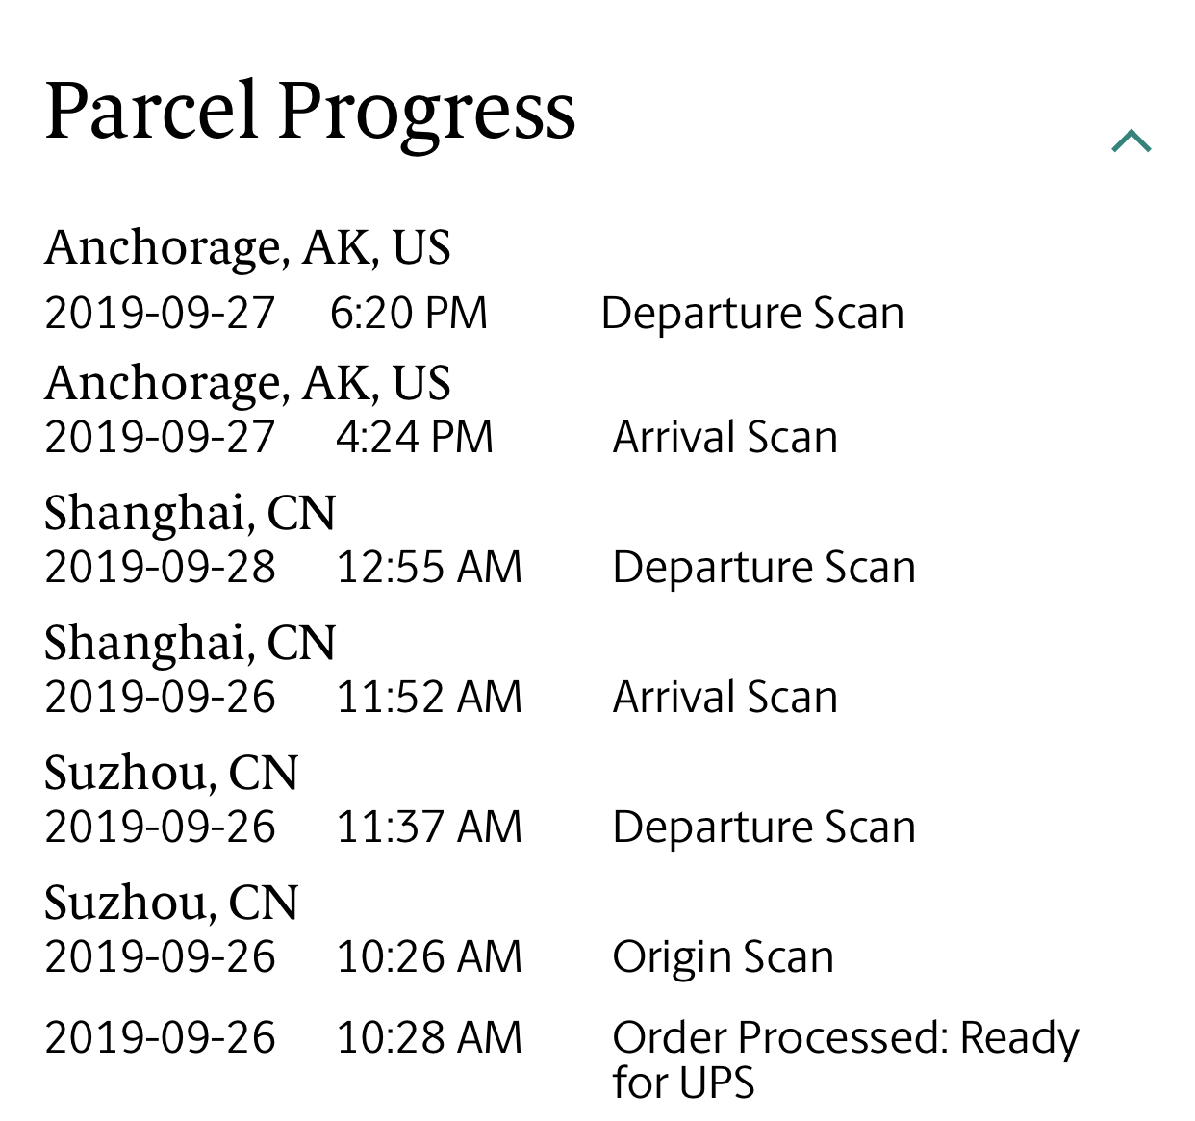Click Order Processed: Ready for UPS

(846, 1059)
